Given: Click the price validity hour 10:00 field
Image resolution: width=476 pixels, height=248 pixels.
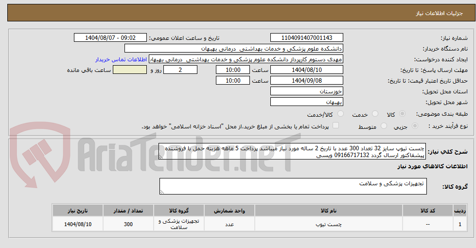Looking at the screenshot, I should click(x=233, y=80).
